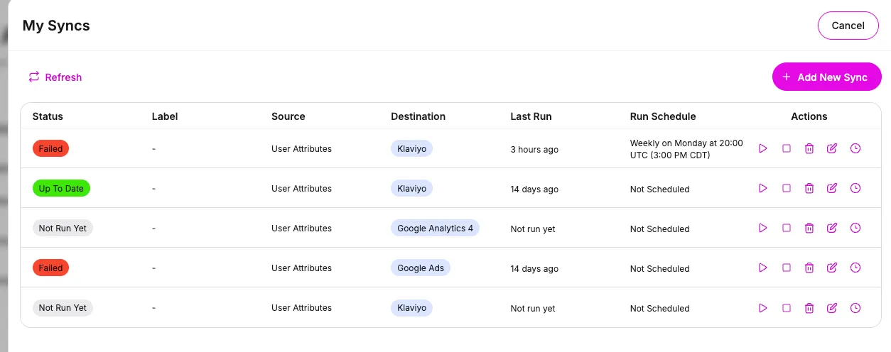This screenshot has height=352, width=891.
Task: Edit the Google Analytics 4 sync
Action: [x=832, y=228]
